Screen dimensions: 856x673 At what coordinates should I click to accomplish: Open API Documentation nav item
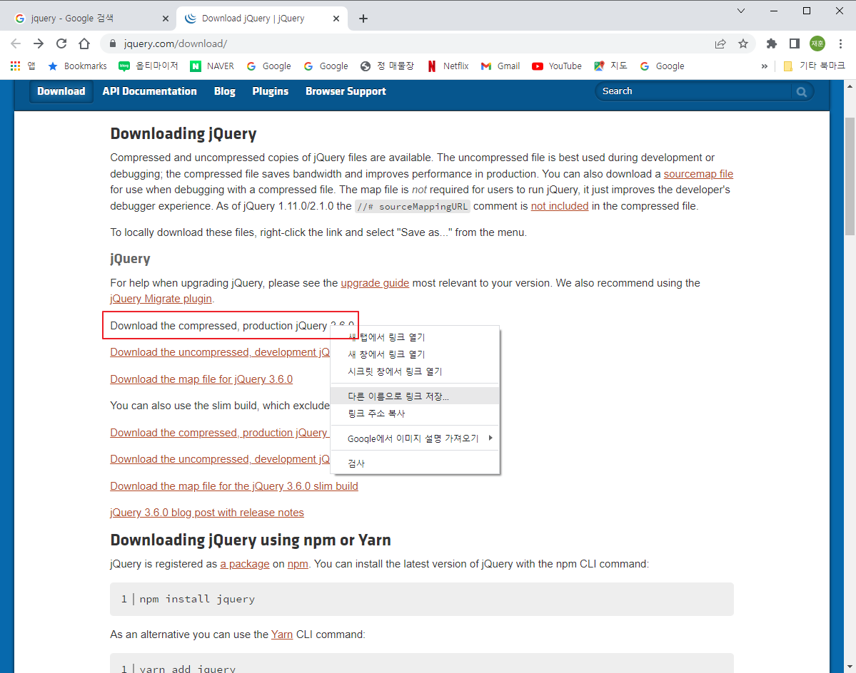coord(150,91)
